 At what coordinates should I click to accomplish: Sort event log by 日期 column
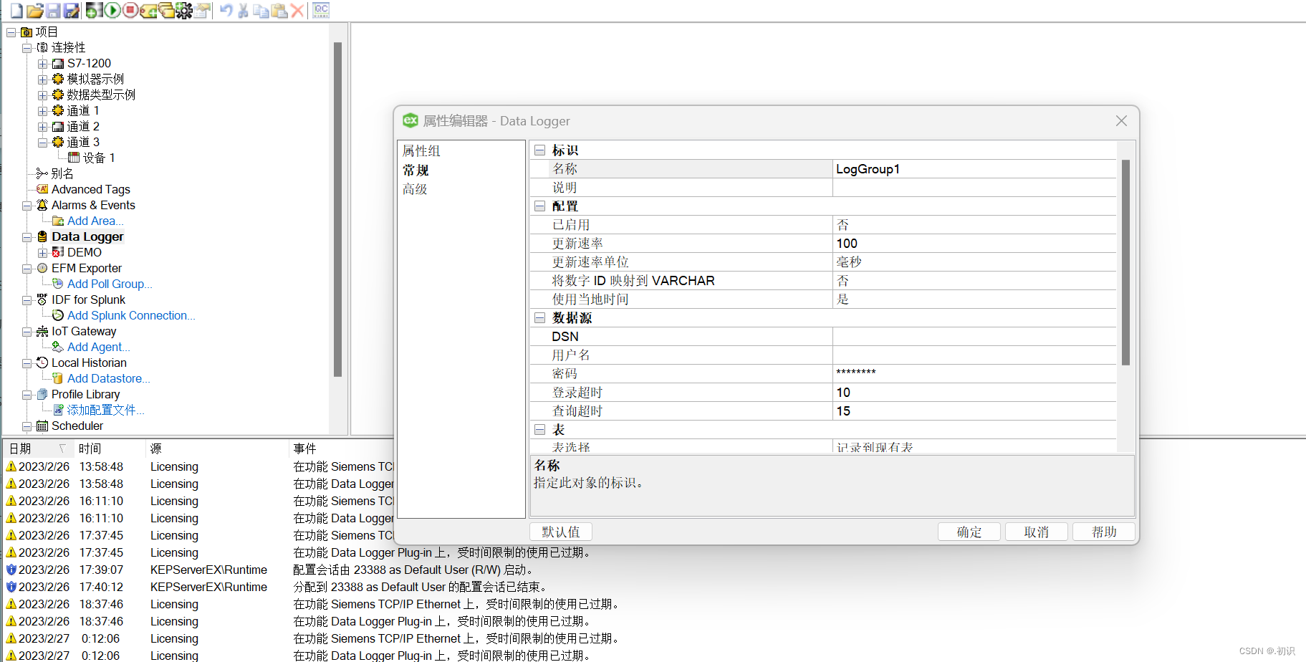[37, 448]
